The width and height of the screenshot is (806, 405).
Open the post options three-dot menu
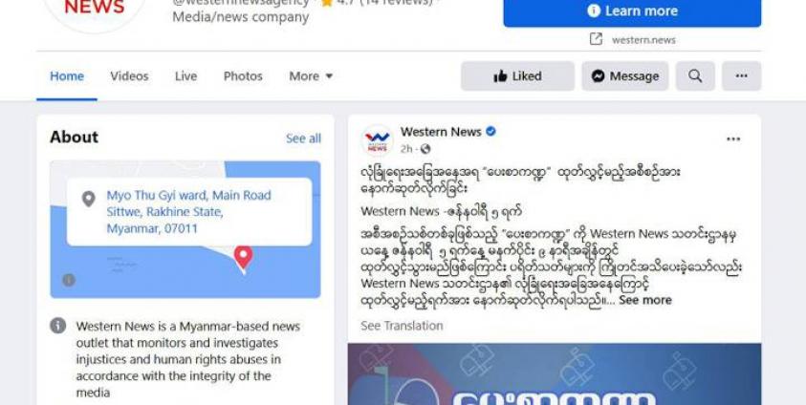(733, 139)
